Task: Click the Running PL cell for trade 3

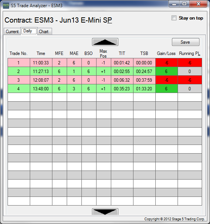Action: [x=190, y=80]
